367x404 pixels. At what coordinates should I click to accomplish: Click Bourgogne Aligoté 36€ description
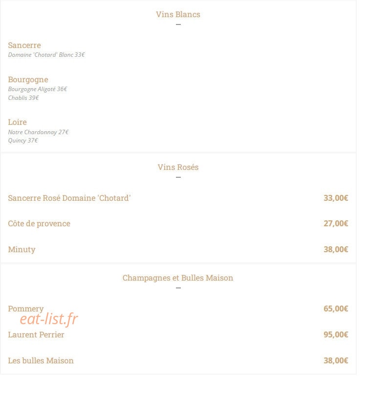[x=38, y=89]
